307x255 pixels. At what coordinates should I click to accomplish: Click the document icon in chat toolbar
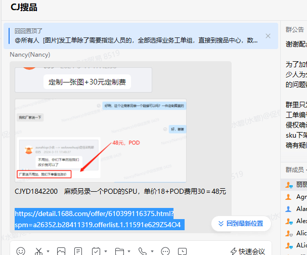[x=78, y=251]
